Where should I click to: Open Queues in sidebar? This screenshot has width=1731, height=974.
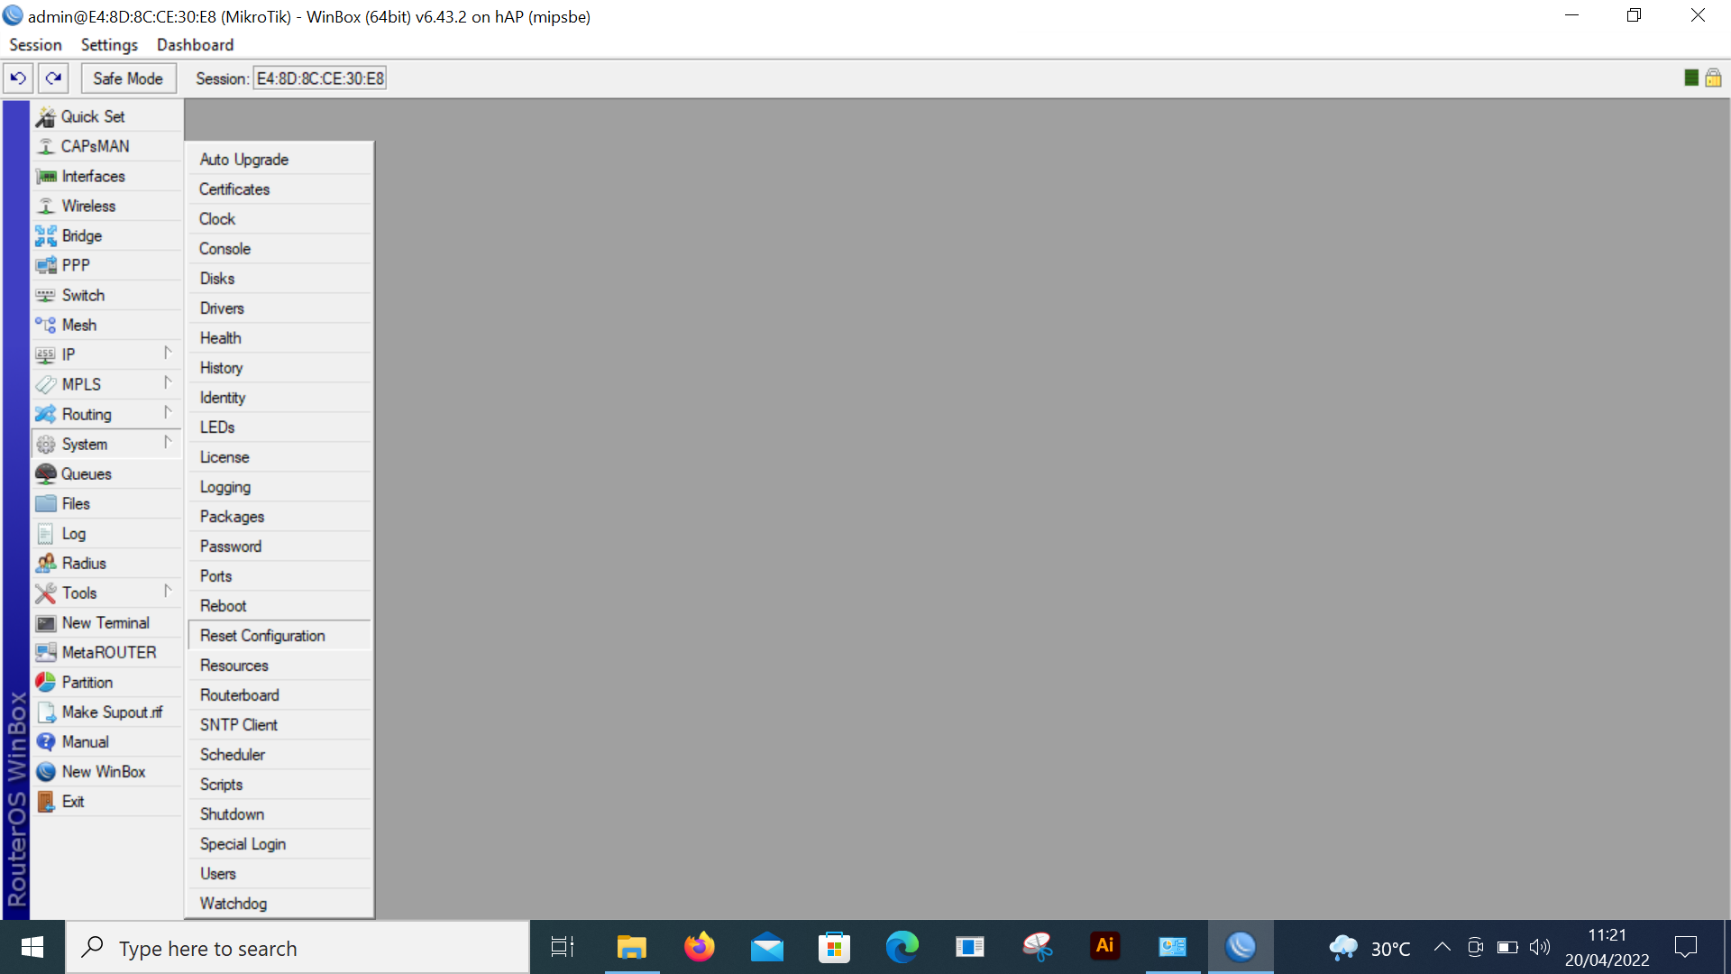click(x=107, y=473)
